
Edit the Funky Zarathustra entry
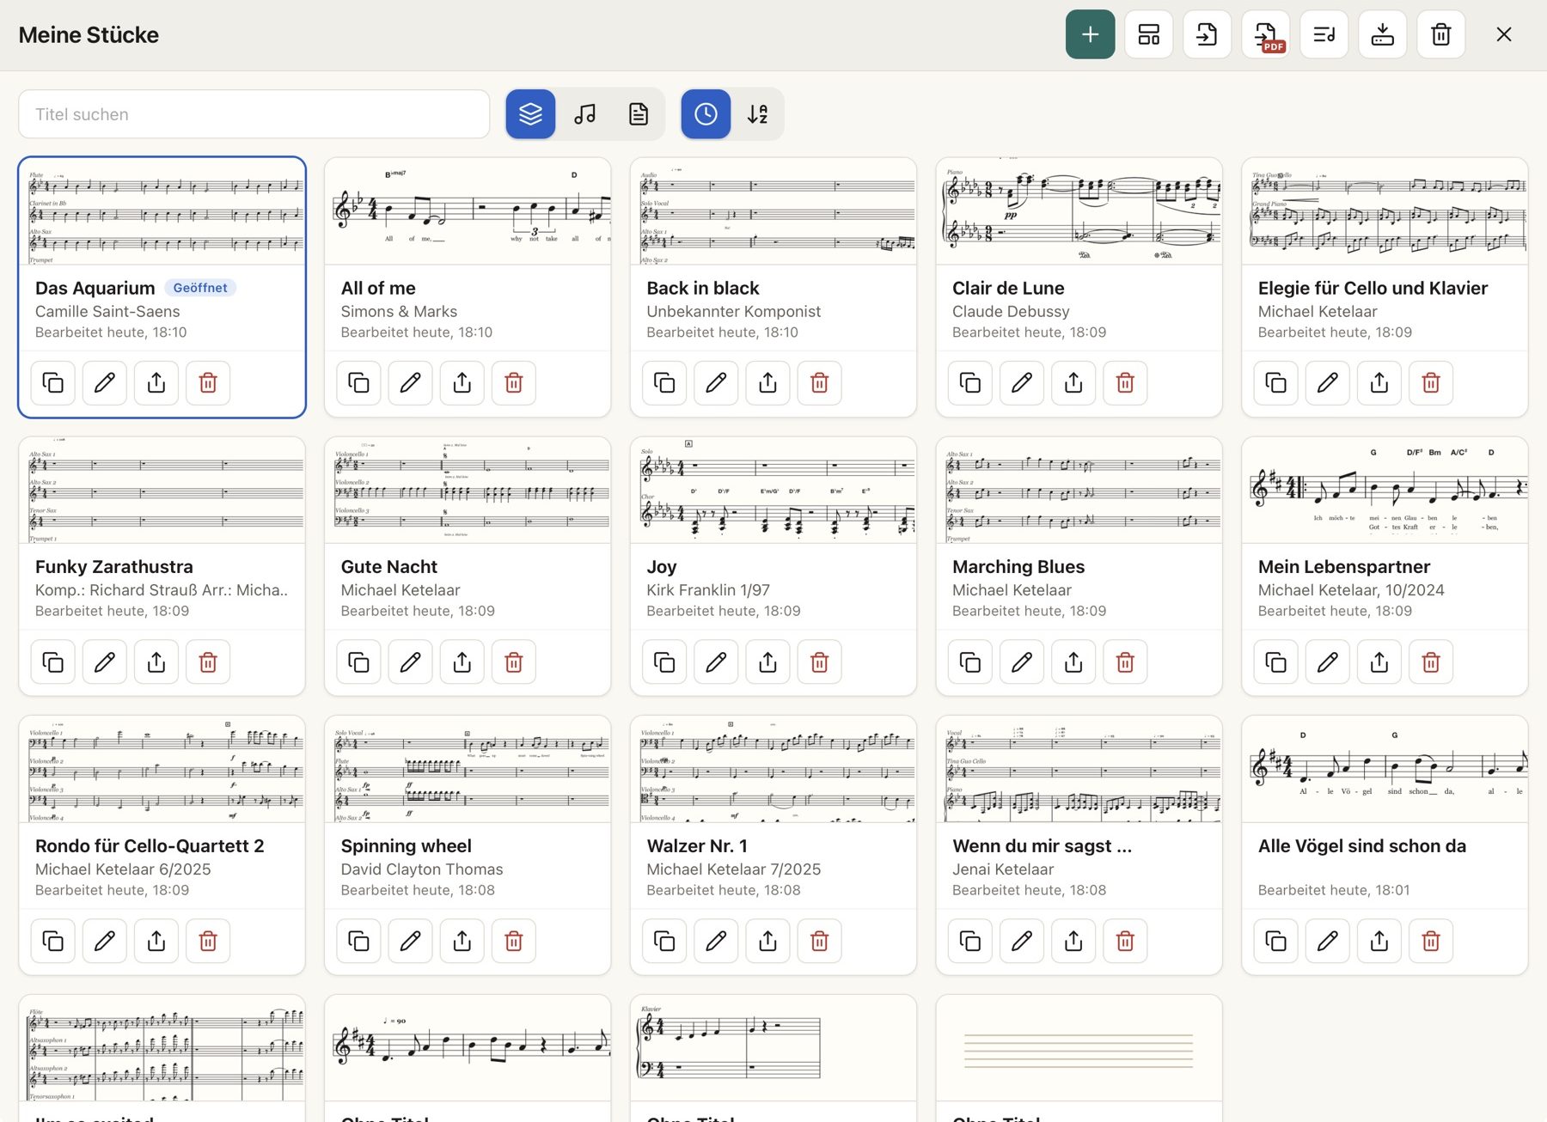click(x=105, y=662)
